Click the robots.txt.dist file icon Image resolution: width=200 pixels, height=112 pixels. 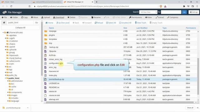pyautogui.click(x=45, y=96)
